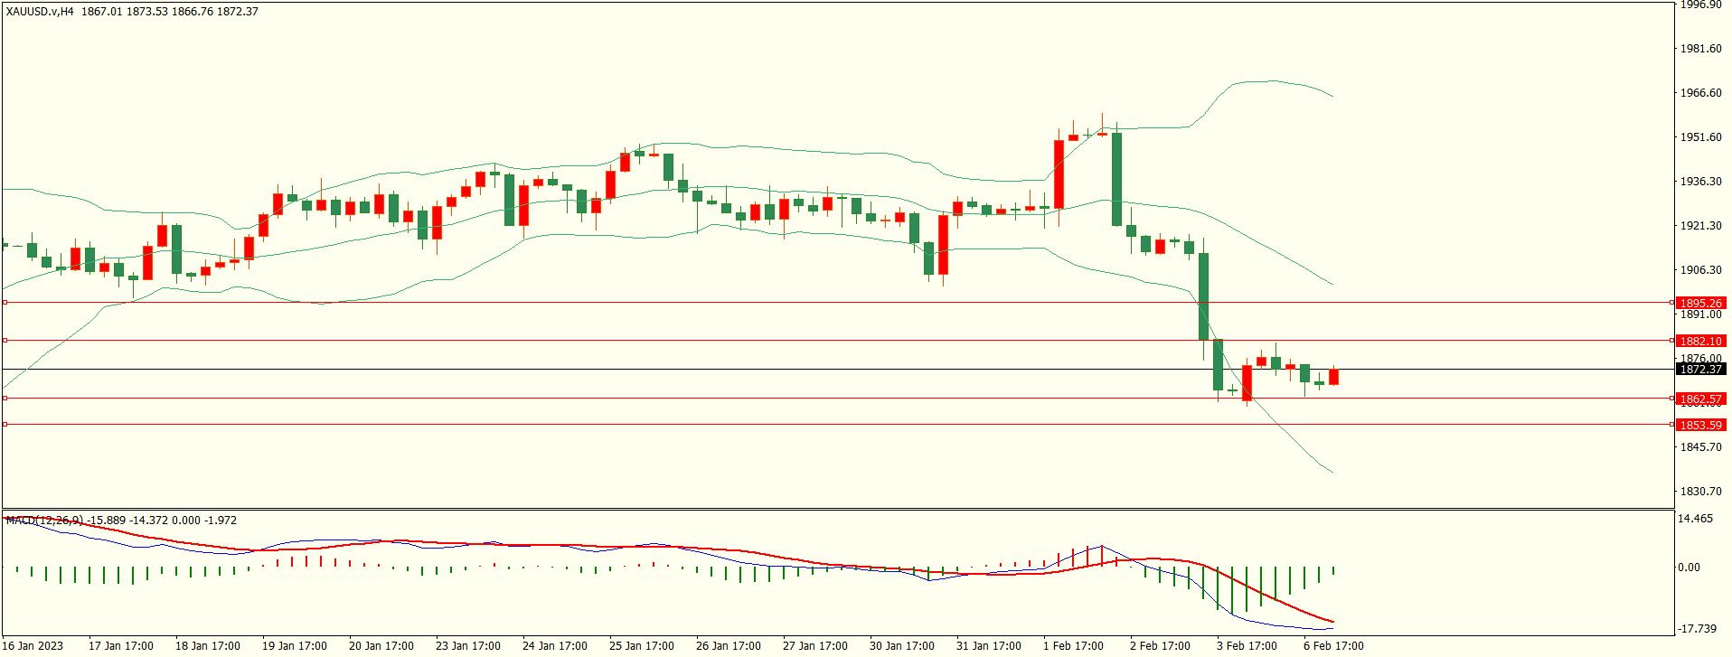The width and height of the screenshot is (1732, 657).
Task: Select the 1882.10 red price level label
Action: tap(1700, 342)
